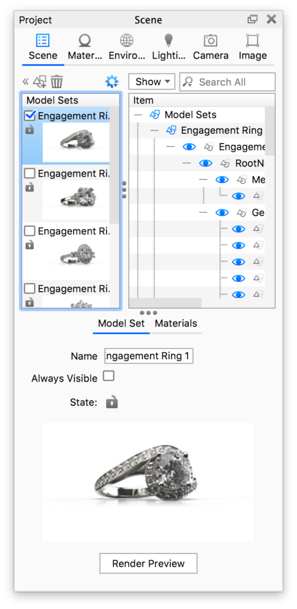Enable the Always Visible checkbox

pyautogui.click(x=109, y=376)
